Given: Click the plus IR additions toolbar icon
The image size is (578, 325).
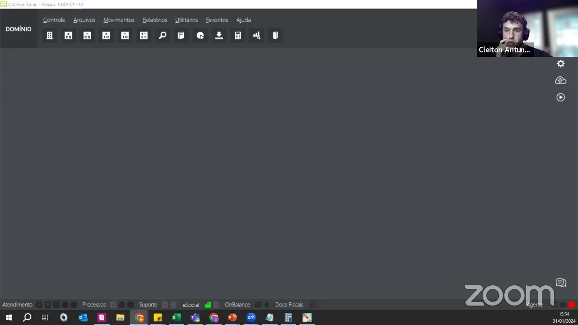Looking at the screenshot, I should (106, 36).
